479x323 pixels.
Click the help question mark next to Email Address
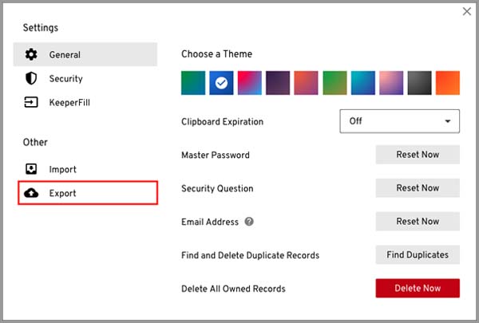(x=249, y=222)
